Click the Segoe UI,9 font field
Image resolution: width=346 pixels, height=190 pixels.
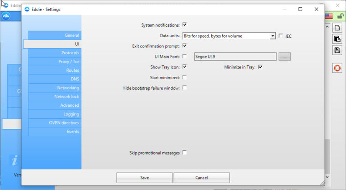[235, 57]
